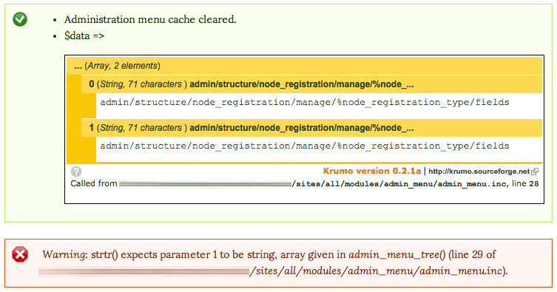This screenshot has width=557, height=292.
Task: Click 'Administration menu cache cleared.' message
Action: tap(150, 19)
